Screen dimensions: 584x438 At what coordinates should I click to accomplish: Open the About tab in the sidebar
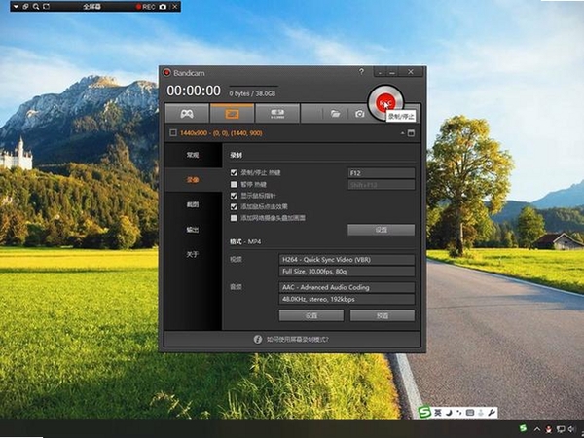193,254
